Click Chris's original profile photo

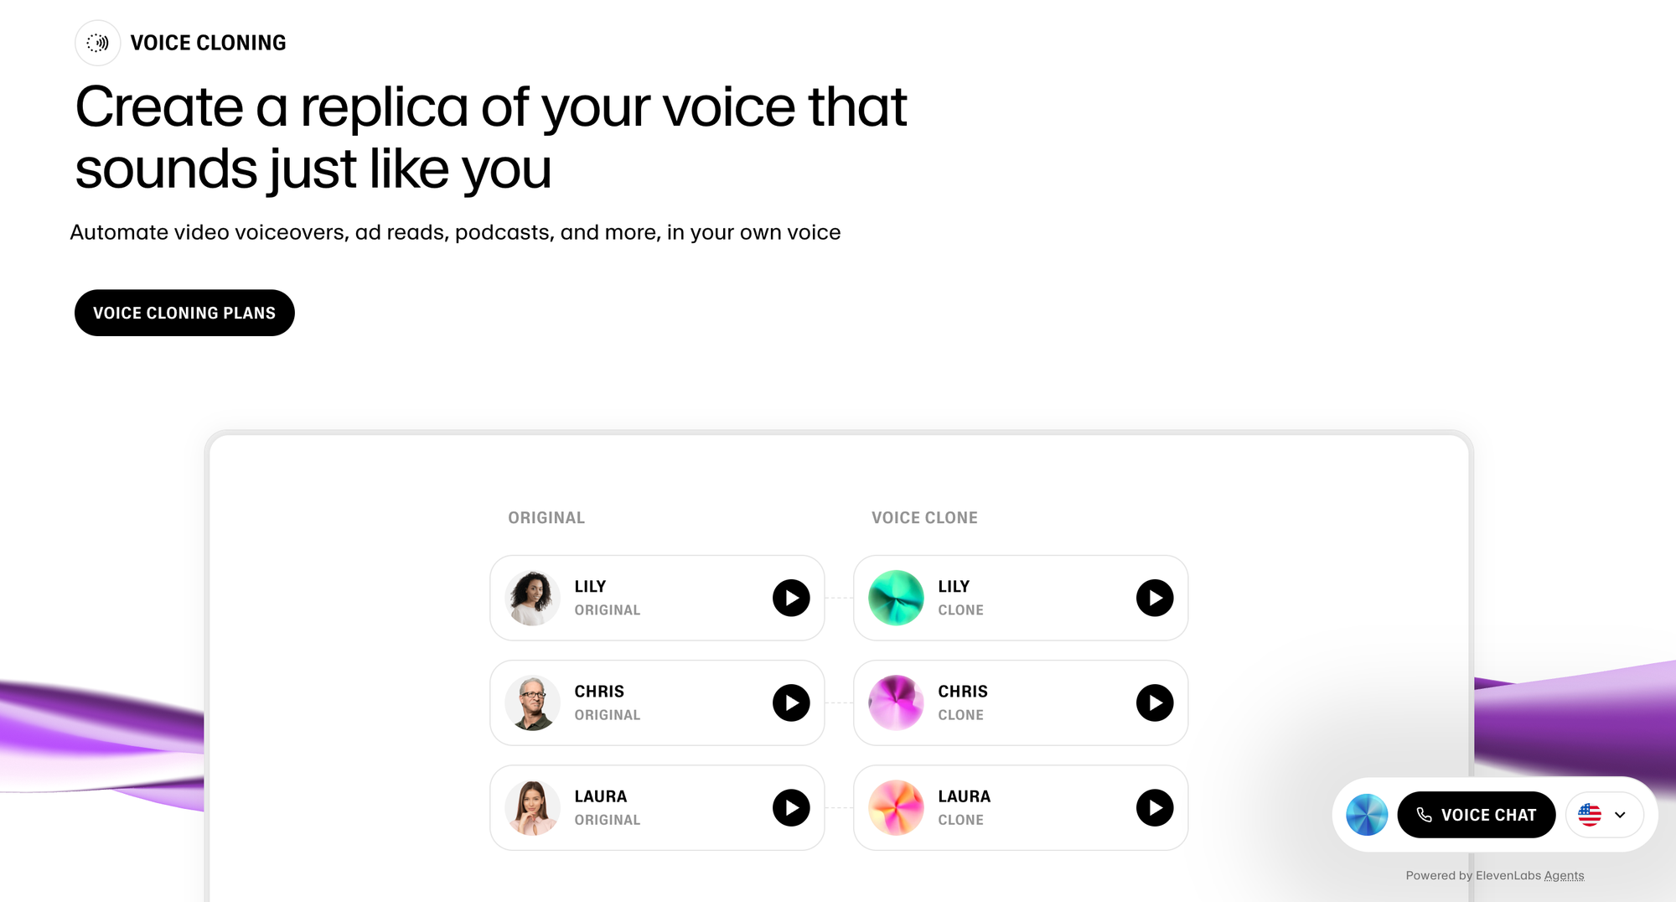point(531,702)
